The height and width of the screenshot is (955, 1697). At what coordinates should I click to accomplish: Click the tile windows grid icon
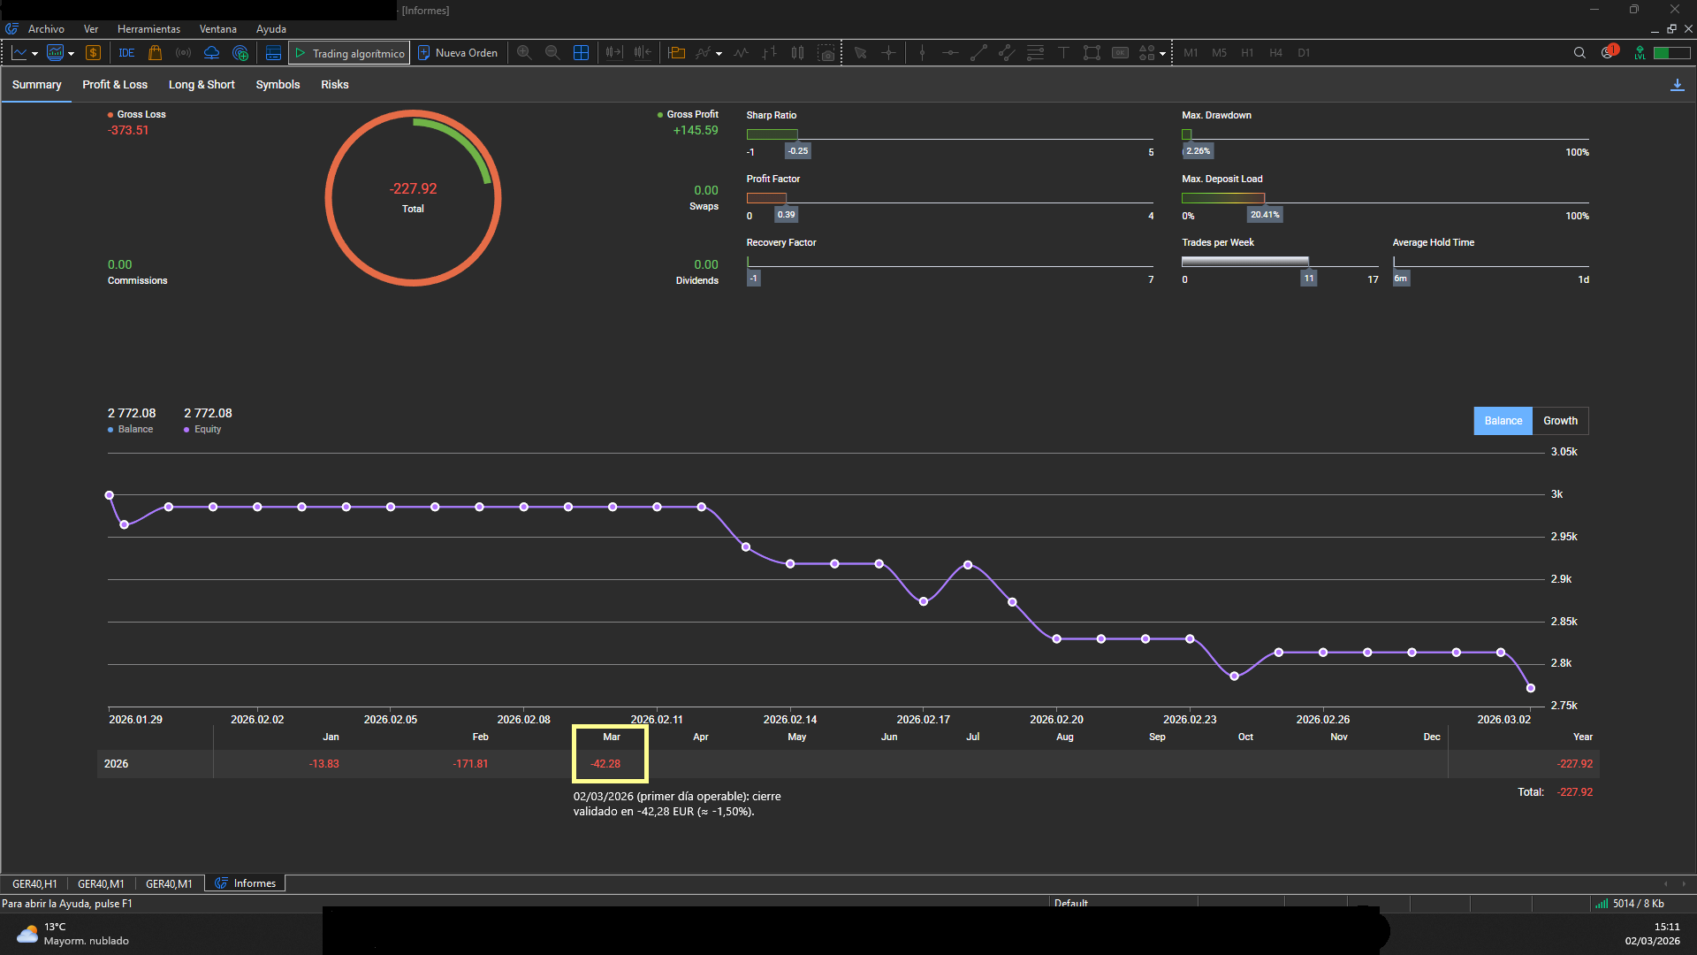pyautogui.click(x=581, y=53)
